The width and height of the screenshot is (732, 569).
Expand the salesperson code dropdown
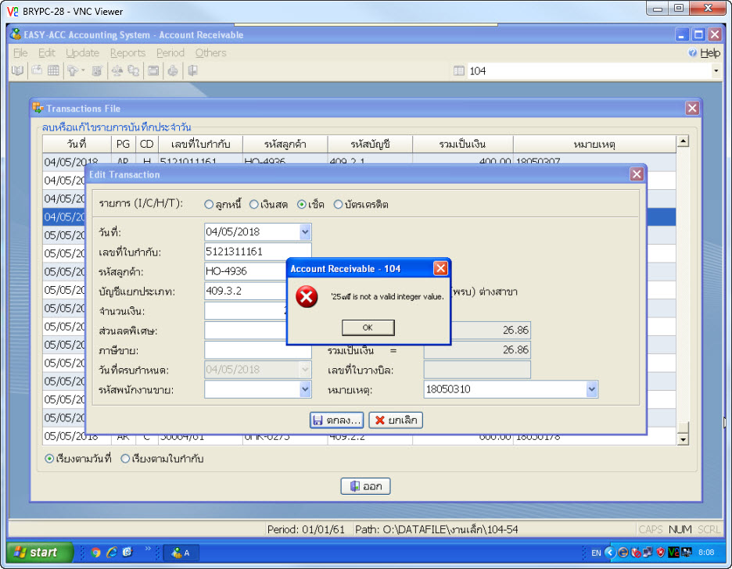(x=304, y=389)
